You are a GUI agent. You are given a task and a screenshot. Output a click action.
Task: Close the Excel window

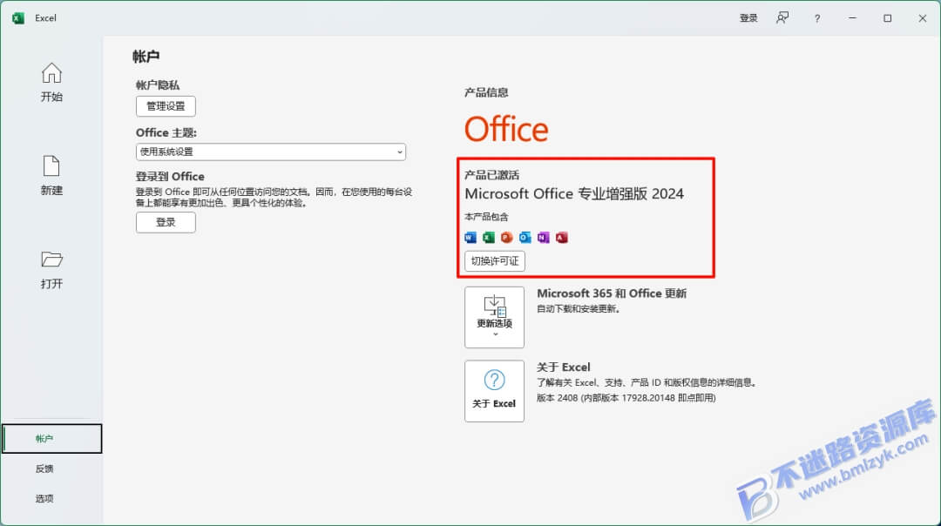click(923, 18)
